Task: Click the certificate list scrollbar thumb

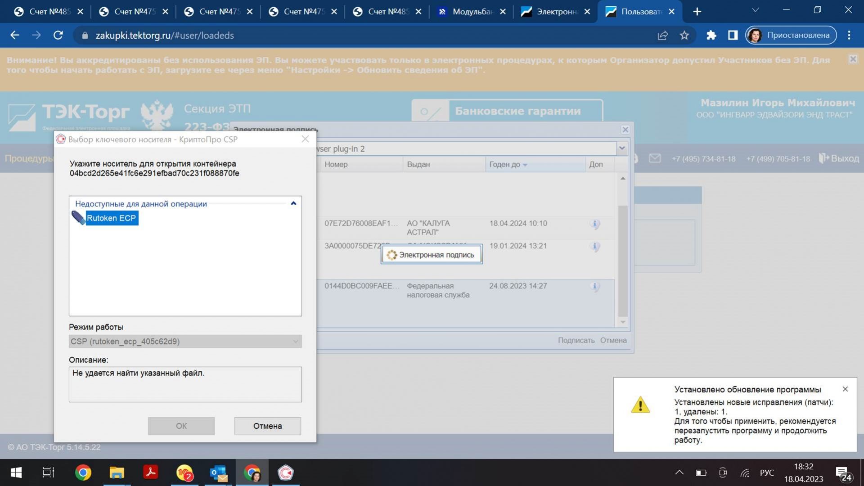Action: click(623, 261)
